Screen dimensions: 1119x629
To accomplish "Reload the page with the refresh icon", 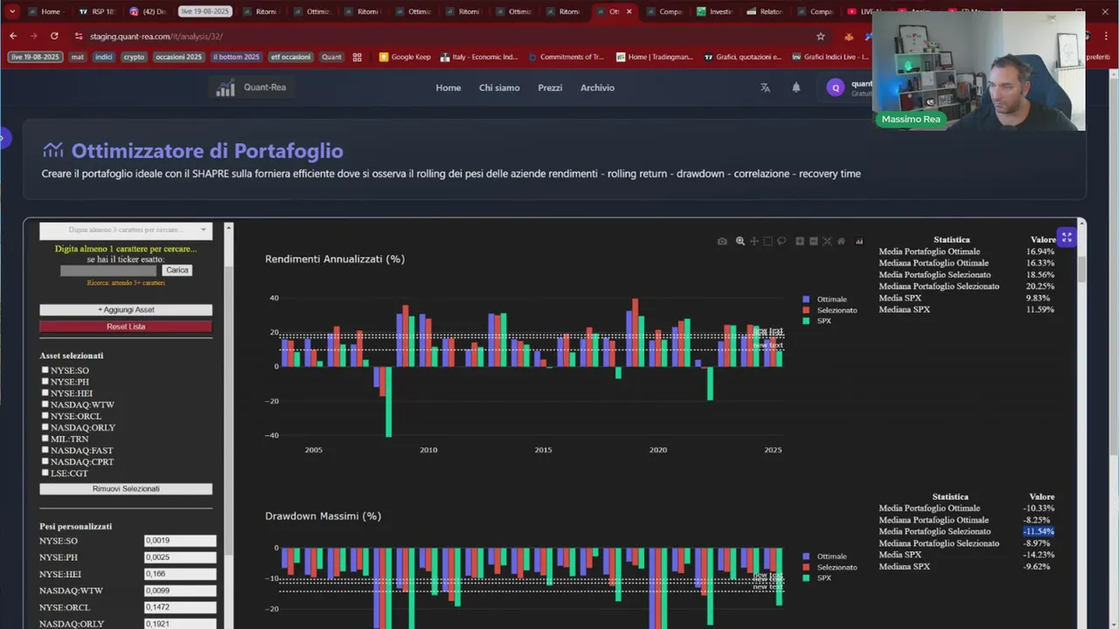I will [54, 36].
